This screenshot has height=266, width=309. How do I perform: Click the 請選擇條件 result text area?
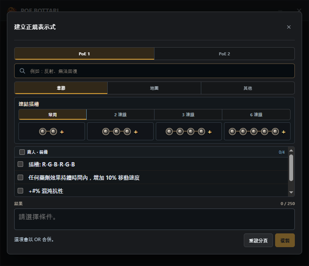154,219
